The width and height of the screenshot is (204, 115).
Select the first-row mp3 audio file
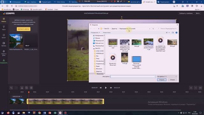click(160, 44)
